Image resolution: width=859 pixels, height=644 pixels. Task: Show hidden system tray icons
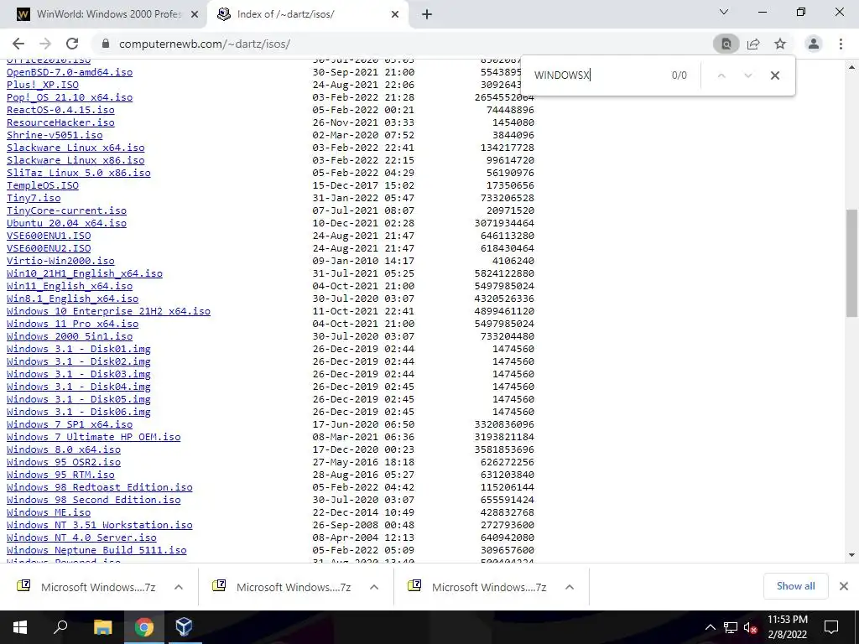(710, 627)
